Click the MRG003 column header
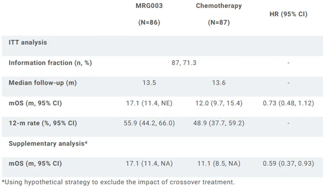The width and height of the screenshot is (323, 187). pos(149,6)
